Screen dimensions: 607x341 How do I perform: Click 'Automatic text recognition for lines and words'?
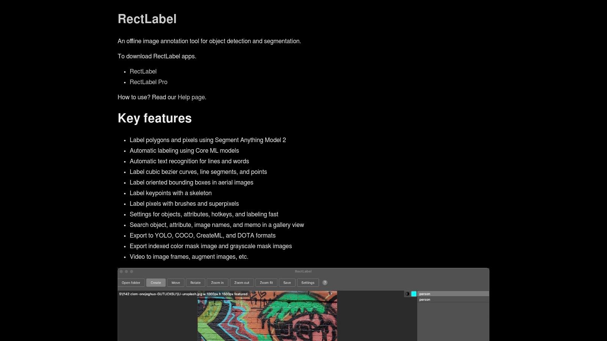click(x=189, y=161)
